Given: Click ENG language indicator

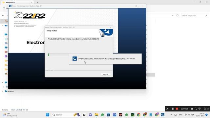Looking at the screenshot, I should click(181, 115).
